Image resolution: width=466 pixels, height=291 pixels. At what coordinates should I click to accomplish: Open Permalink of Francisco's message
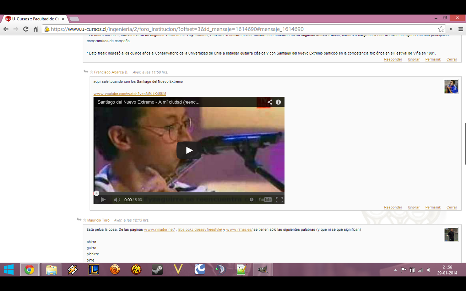click(433, 207)
